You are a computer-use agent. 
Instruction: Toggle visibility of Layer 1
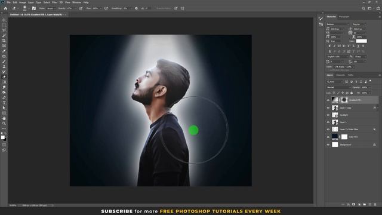pyautogui.click(x=328, y=122)
